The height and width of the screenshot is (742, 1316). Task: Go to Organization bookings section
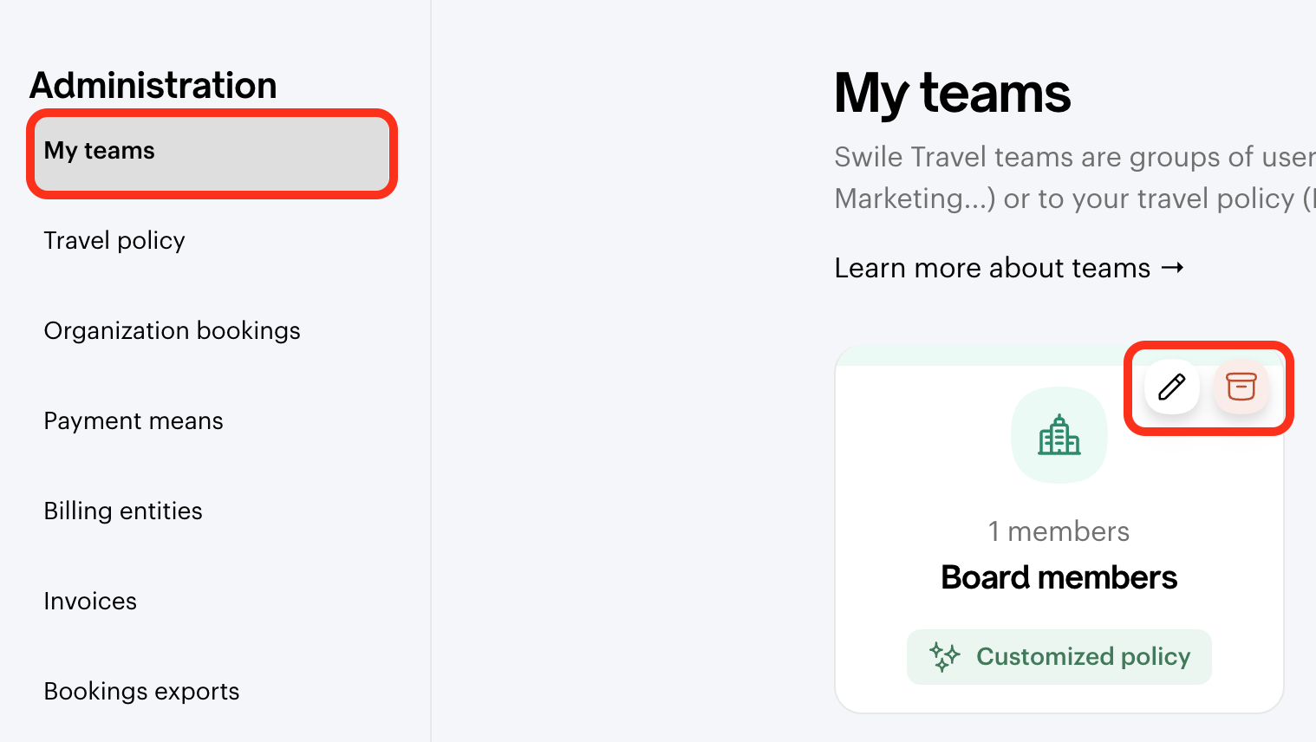[172, 330]
